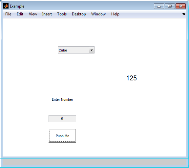
Task: Open the Window menu
Action: point(98,14)
